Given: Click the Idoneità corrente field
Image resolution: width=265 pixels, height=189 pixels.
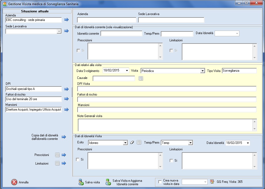Looking at the screenshot, I should [121, 34].
